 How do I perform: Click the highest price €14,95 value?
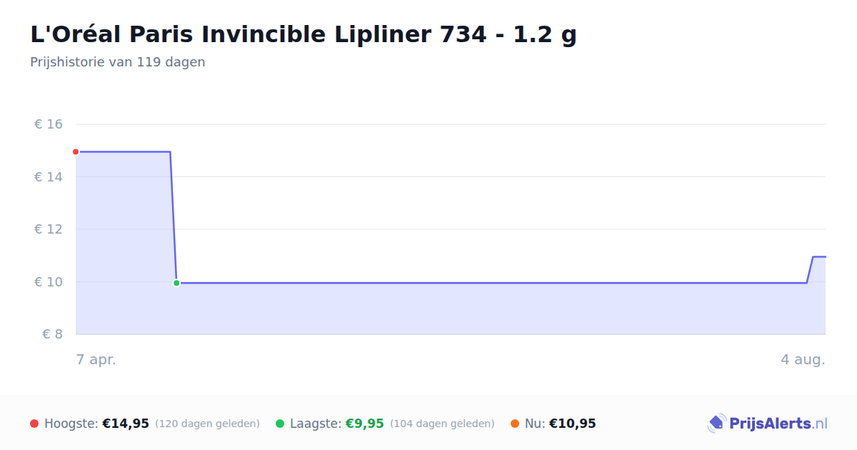click(x=126, y=424)
